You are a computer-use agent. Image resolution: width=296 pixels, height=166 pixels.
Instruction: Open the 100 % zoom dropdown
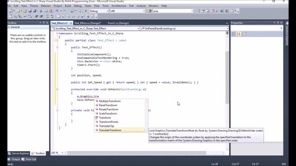click(x=62, y=153)
